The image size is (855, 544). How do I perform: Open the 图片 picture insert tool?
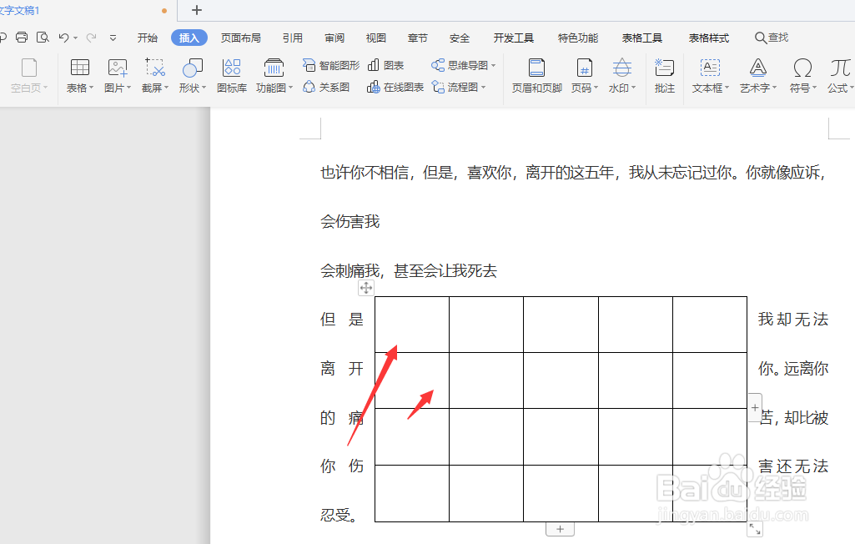(117, 75)
